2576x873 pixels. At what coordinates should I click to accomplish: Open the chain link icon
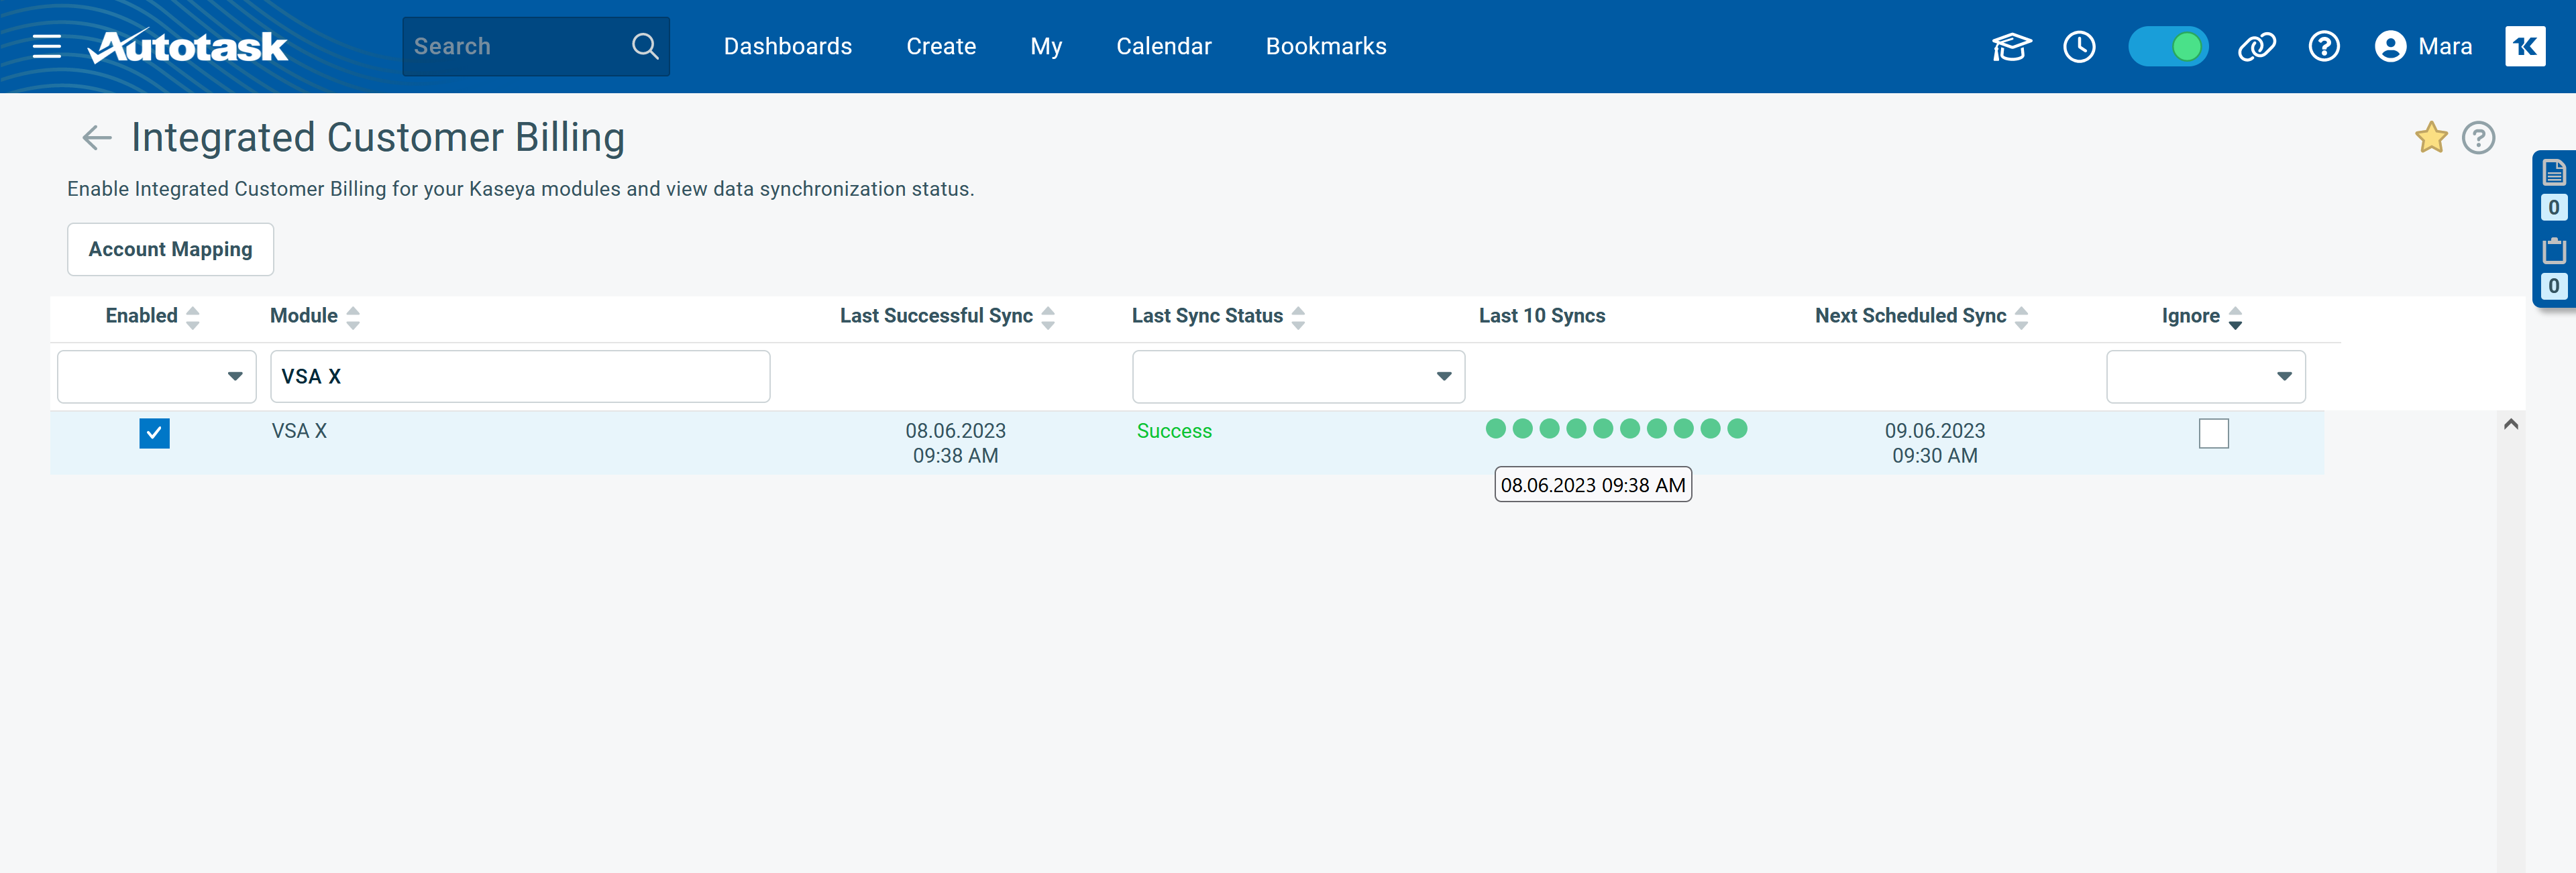[2256, 46]
